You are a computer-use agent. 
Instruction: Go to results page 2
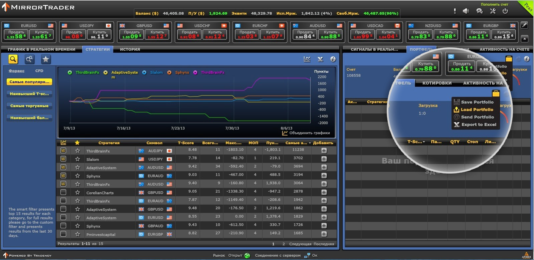(x=284, y=244)
